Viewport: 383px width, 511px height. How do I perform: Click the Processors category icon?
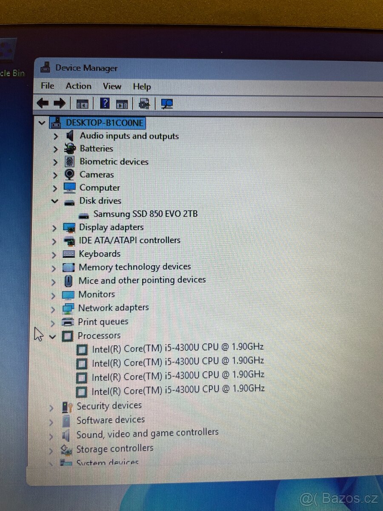pyautogui.click(x=68, y=336)
